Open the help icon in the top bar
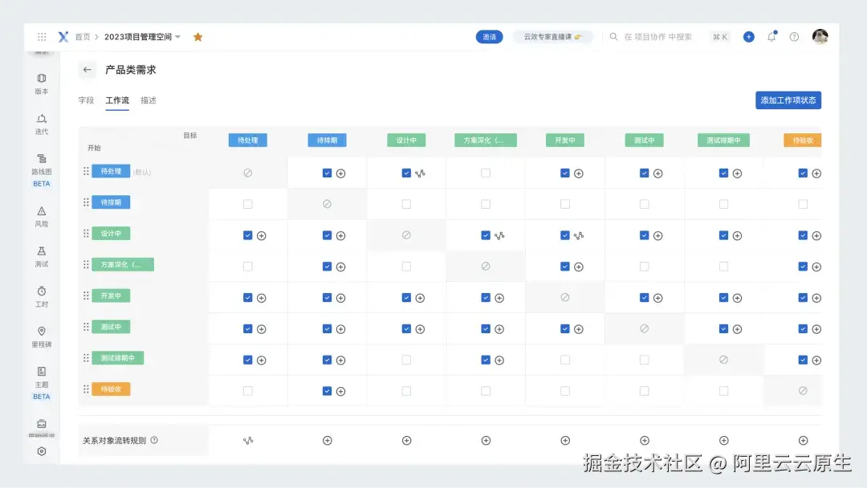This screenshot has height=489, width=867. point(794,36)
